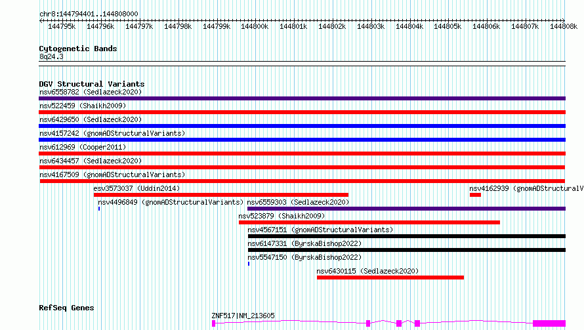
Task: Click the Cytogenetic Bands track heading
Action: pyautogui.click(x=78, y=49)
